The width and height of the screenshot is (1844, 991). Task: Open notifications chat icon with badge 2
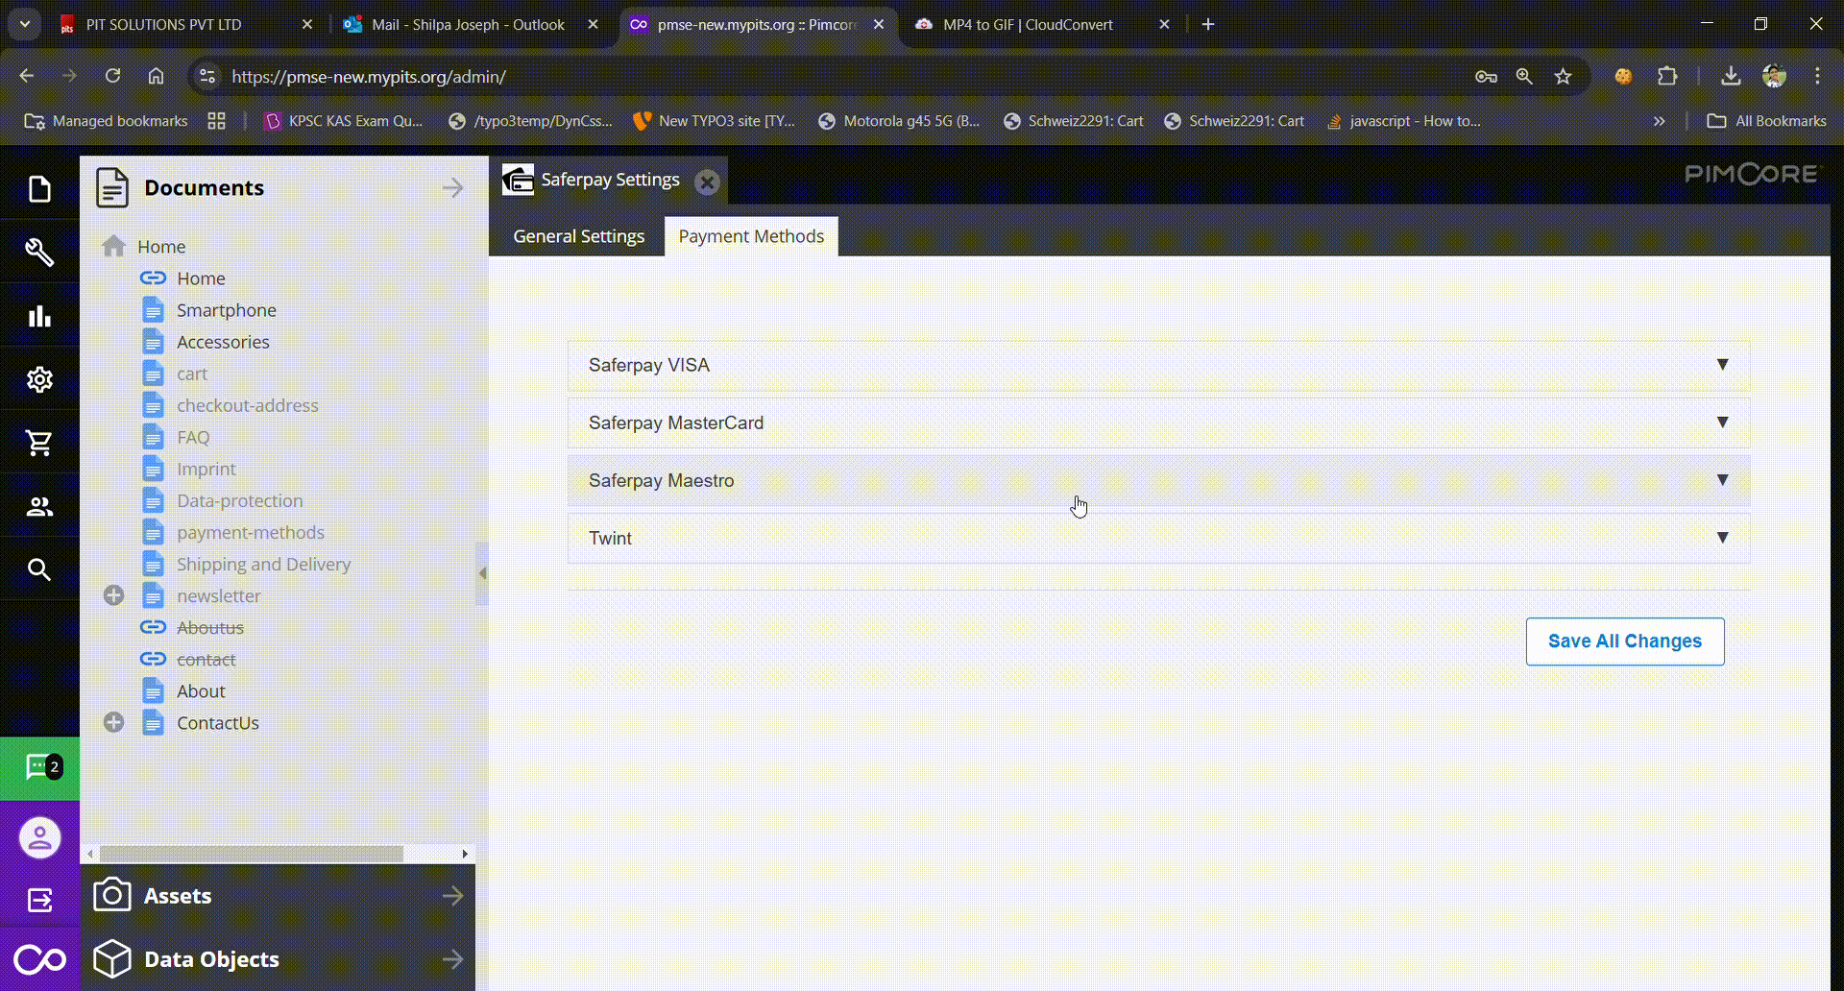click(x=39, y=767)
